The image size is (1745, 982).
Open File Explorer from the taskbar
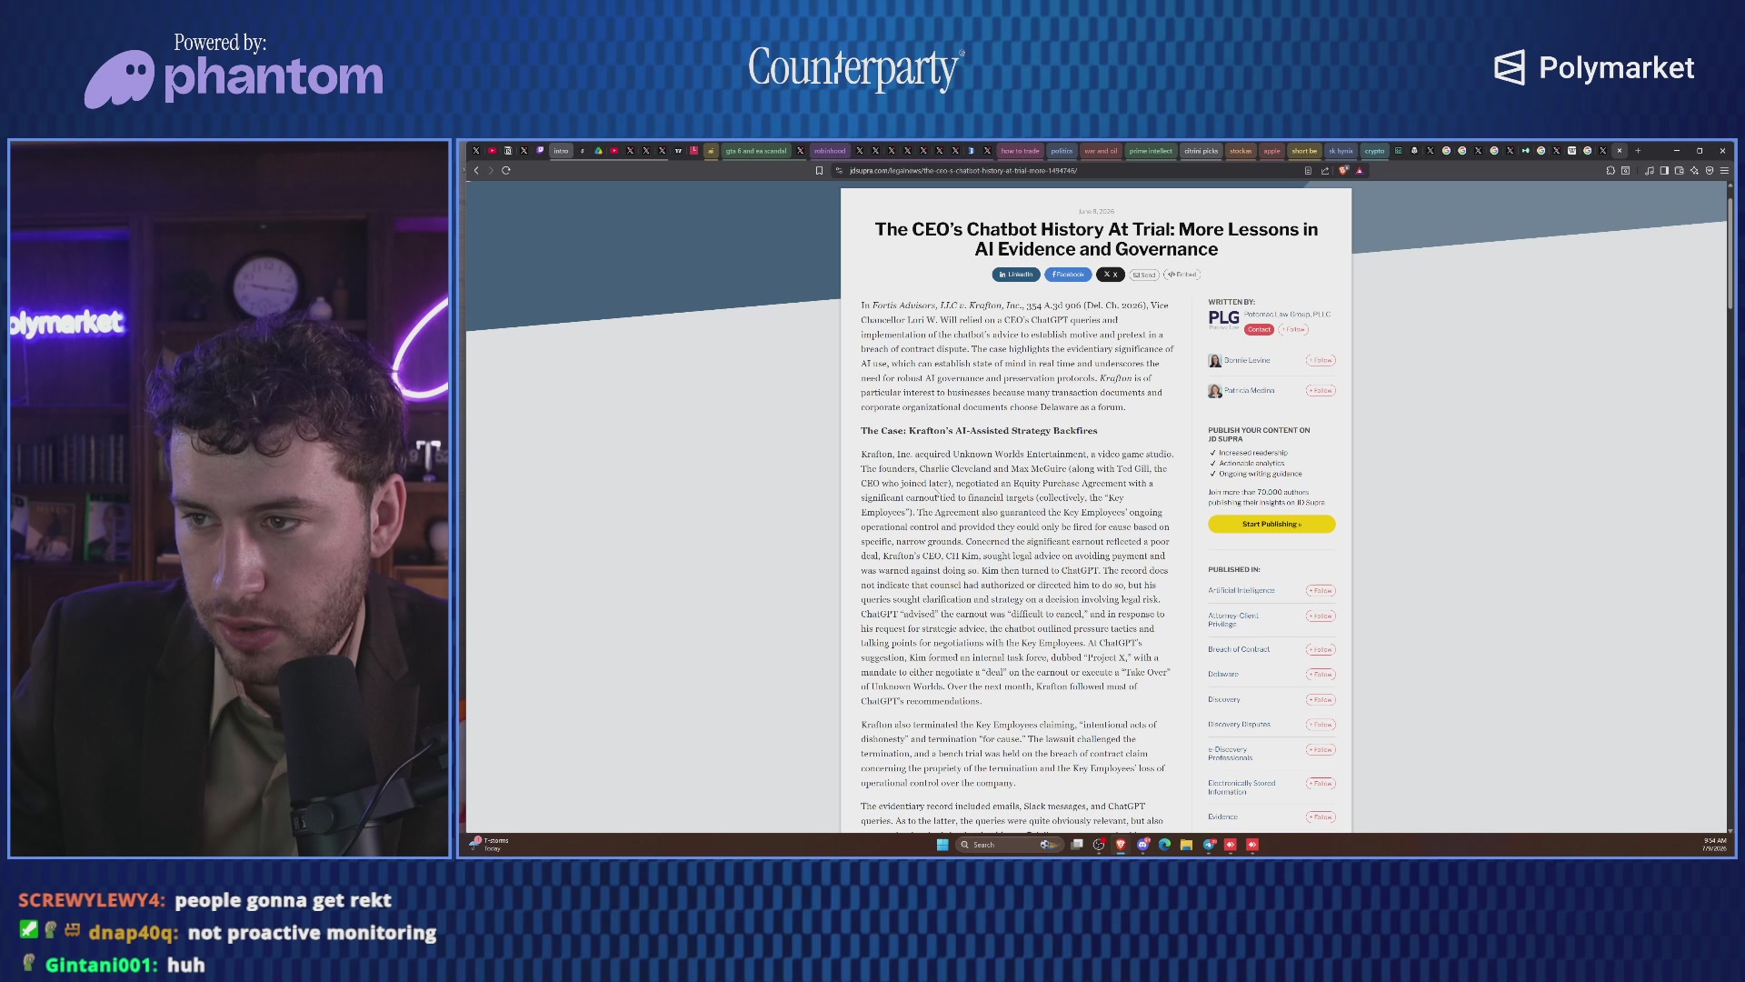click(1186, 845)
